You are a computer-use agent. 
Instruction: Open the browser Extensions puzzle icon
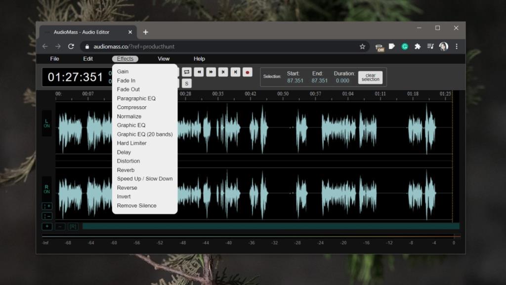point(418,46)
